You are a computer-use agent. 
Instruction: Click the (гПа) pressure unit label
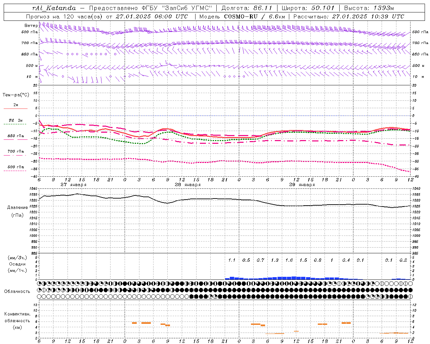pos(17,215)
